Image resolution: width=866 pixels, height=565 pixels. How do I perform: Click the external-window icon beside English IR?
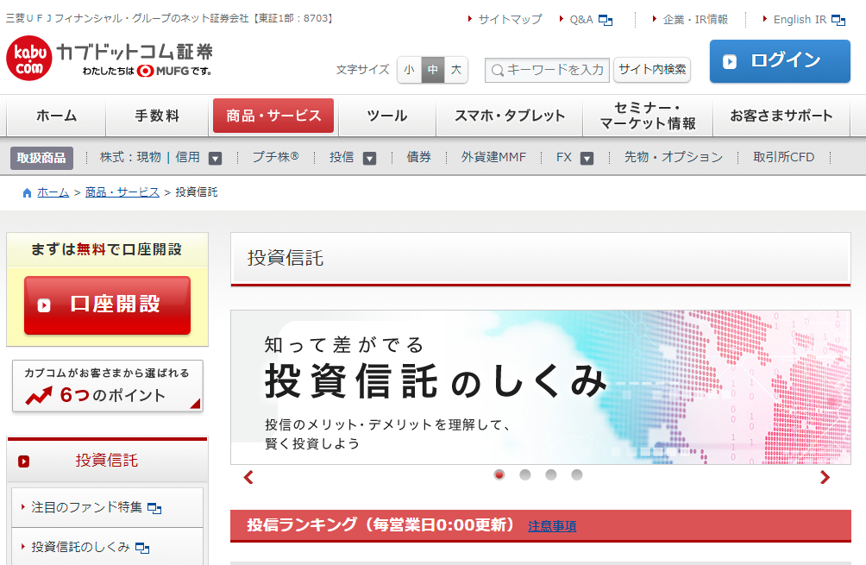point(838,21)
